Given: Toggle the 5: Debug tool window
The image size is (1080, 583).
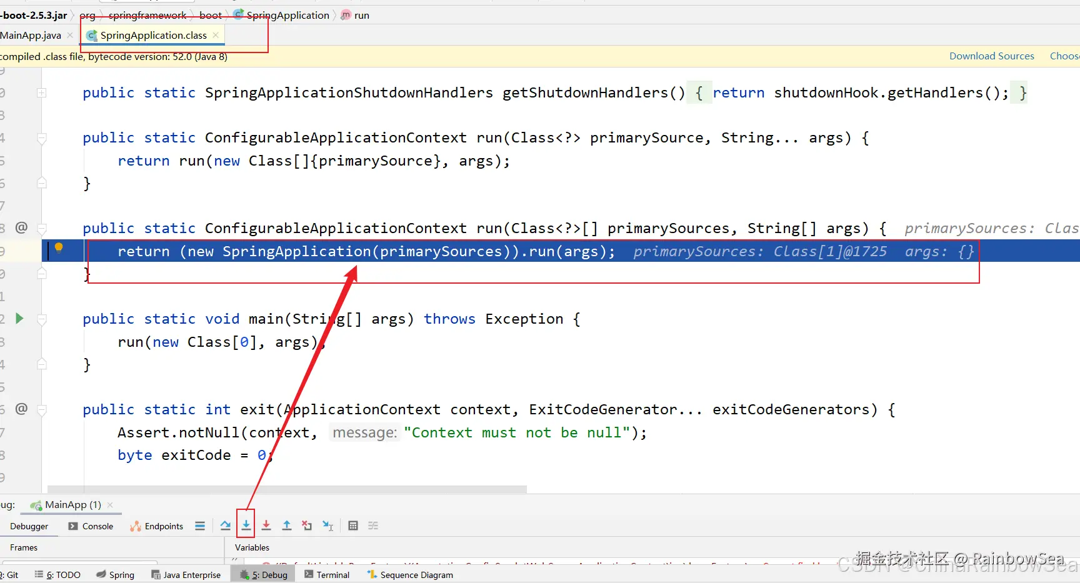Looking at the screenshot, I should tap(263, 575).
